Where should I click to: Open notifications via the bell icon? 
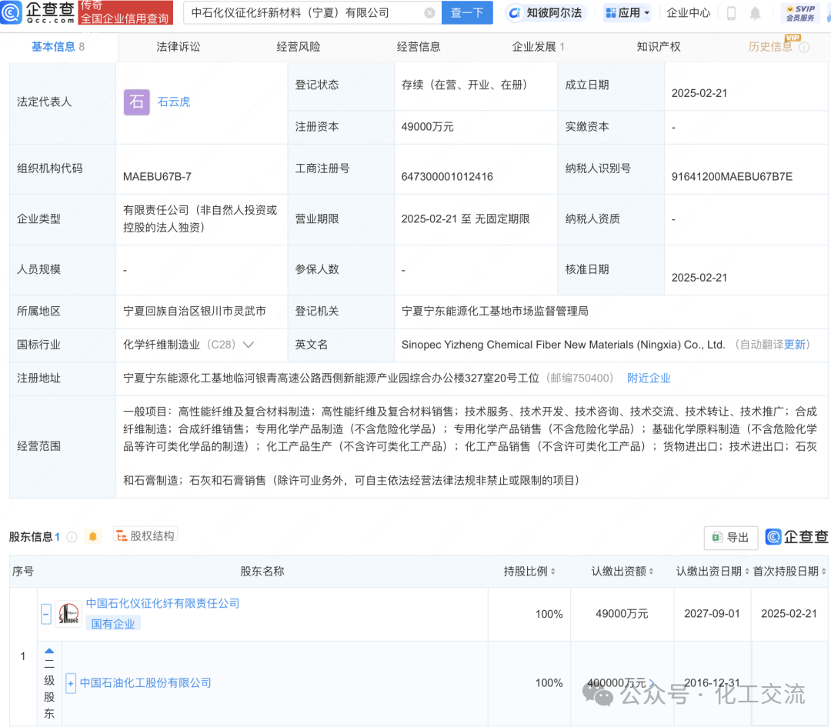tap(755, 12)
